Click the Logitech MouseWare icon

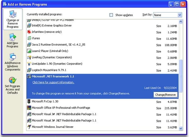coord(29,70)
